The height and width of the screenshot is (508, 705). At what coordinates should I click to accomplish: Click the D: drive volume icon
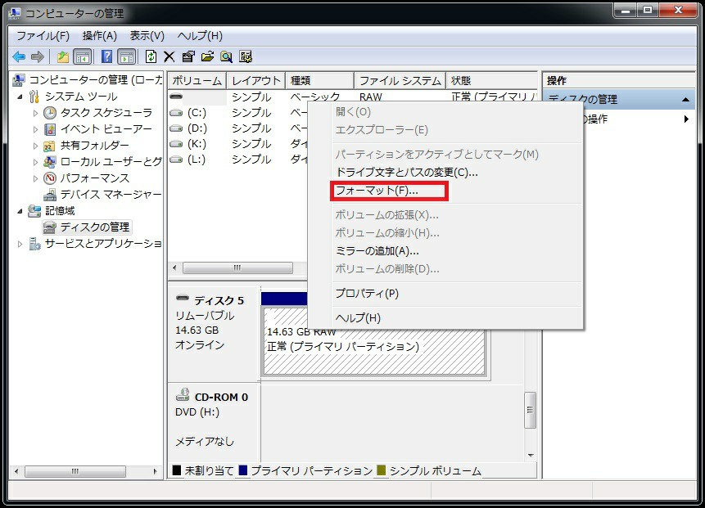pyautogui.click(x=176, y=128)
